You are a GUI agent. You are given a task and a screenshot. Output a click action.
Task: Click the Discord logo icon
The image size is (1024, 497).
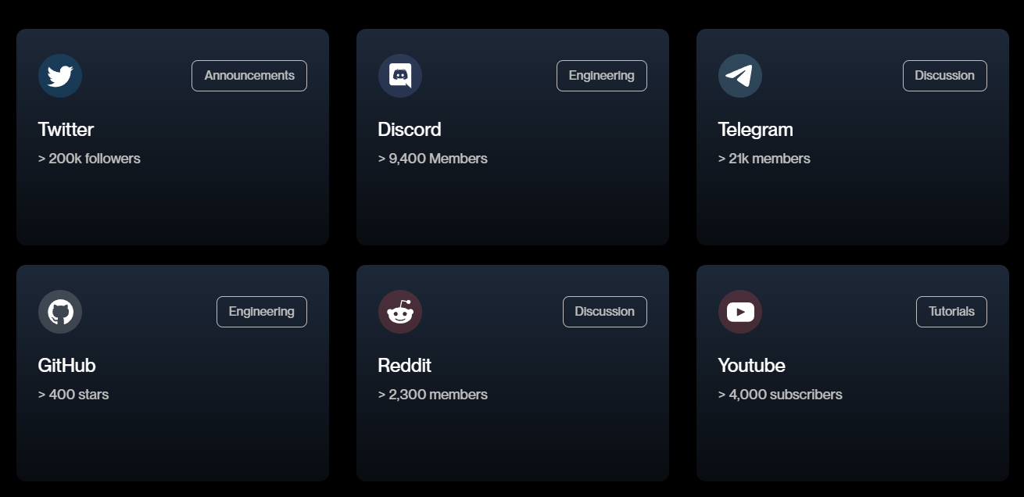(x=400, y=76)
